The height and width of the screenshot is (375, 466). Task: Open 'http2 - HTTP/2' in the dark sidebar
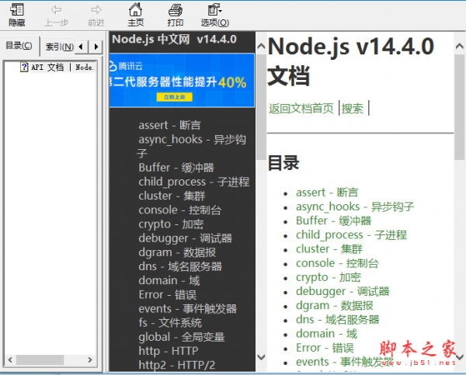pyautogui.click(x=177, y=365)
